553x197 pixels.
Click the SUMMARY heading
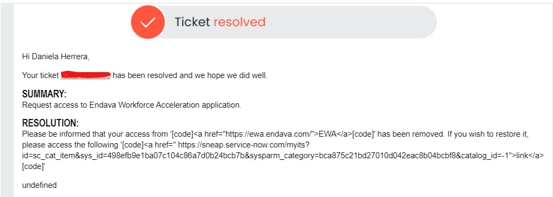coord(44,94)
